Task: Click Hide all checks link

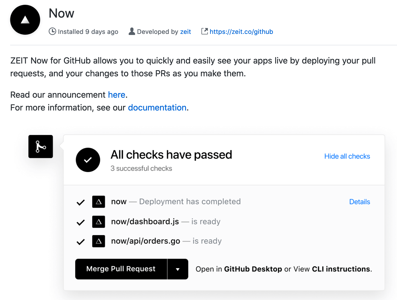Action: coord(347,156)
